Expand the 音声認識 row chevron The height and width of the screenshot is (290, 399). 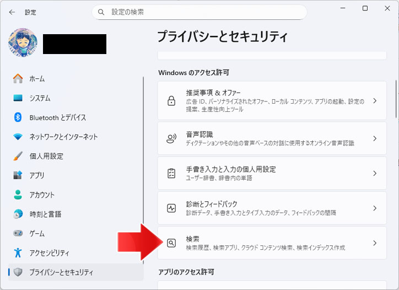click(375, 138)
